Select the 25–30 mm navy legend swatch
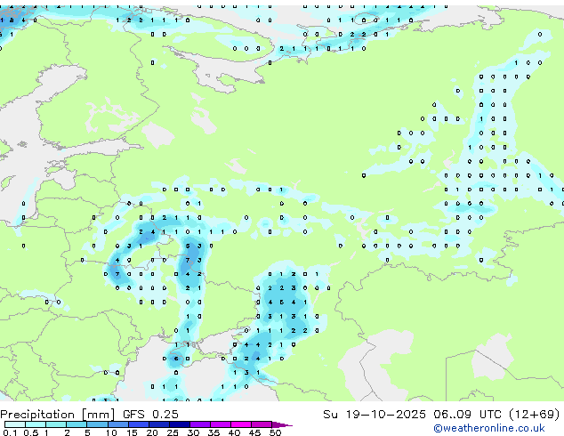Image resolution: width=564 pixels, height=436 pixels. [x=180, y=424]
